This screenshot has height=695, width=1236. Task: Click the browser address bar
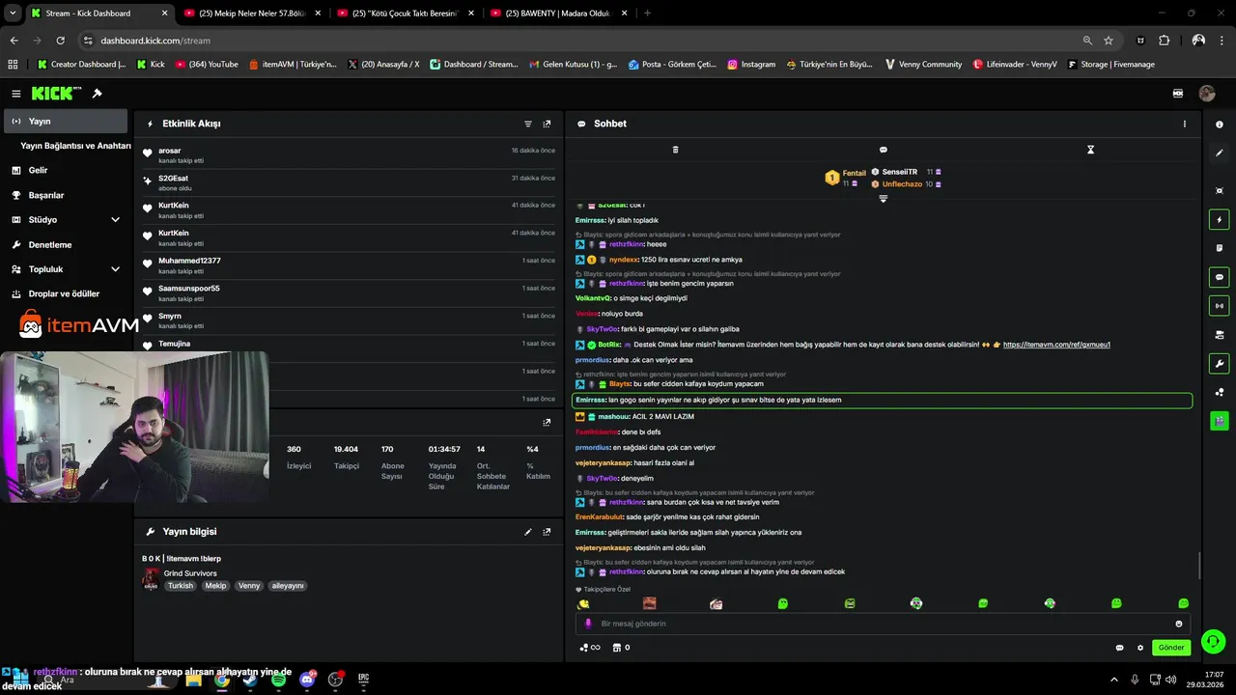[x=579, y=41]
